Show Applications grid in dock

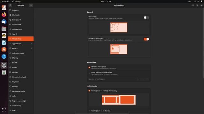click(x=4, y=110)
